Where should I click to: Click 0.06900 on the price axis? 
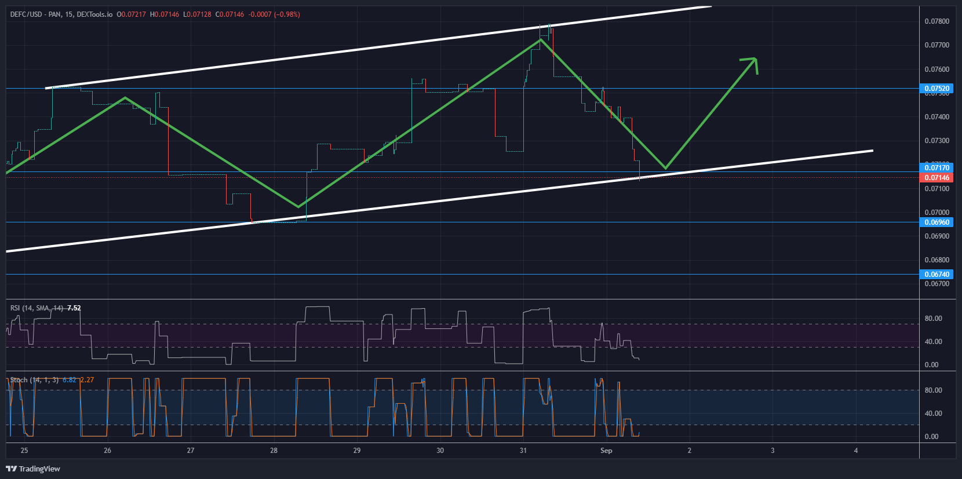[x=937, y=236]
